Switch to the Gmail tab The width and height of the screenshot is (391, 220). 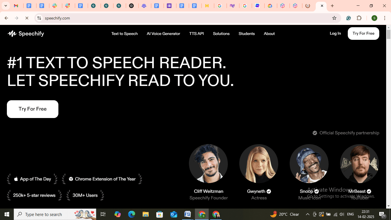(16, 6)
